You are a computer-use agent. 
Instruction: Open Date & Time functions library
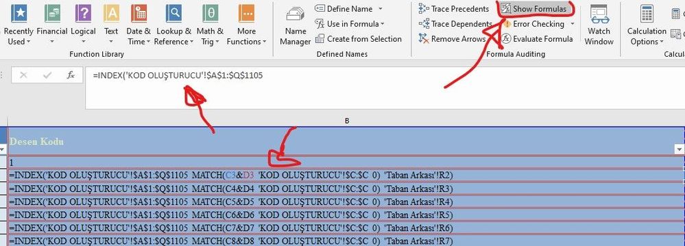[139, 24]
